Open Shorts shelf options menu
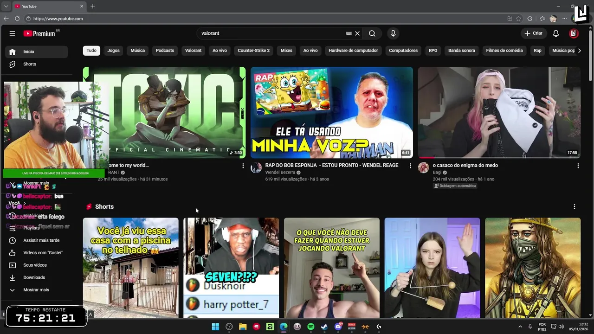 pyautogui.click(x=575, y=206)
